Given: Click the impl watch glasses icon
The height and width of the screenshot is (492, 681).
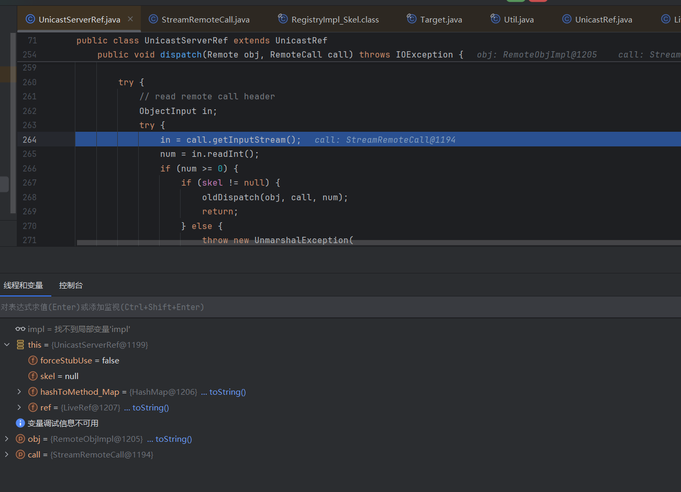Looking at the screenshot, I should click(20, 329).
